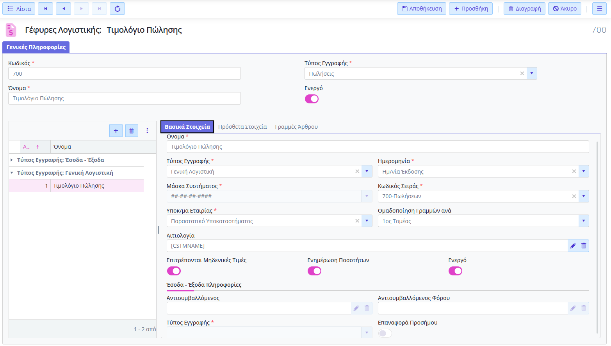Image resolution: width=611 pixels, height=346 pixels.
Task: Toggle Ενημέρωση Ποσοτήτων switch
Action: coord(314,271)
